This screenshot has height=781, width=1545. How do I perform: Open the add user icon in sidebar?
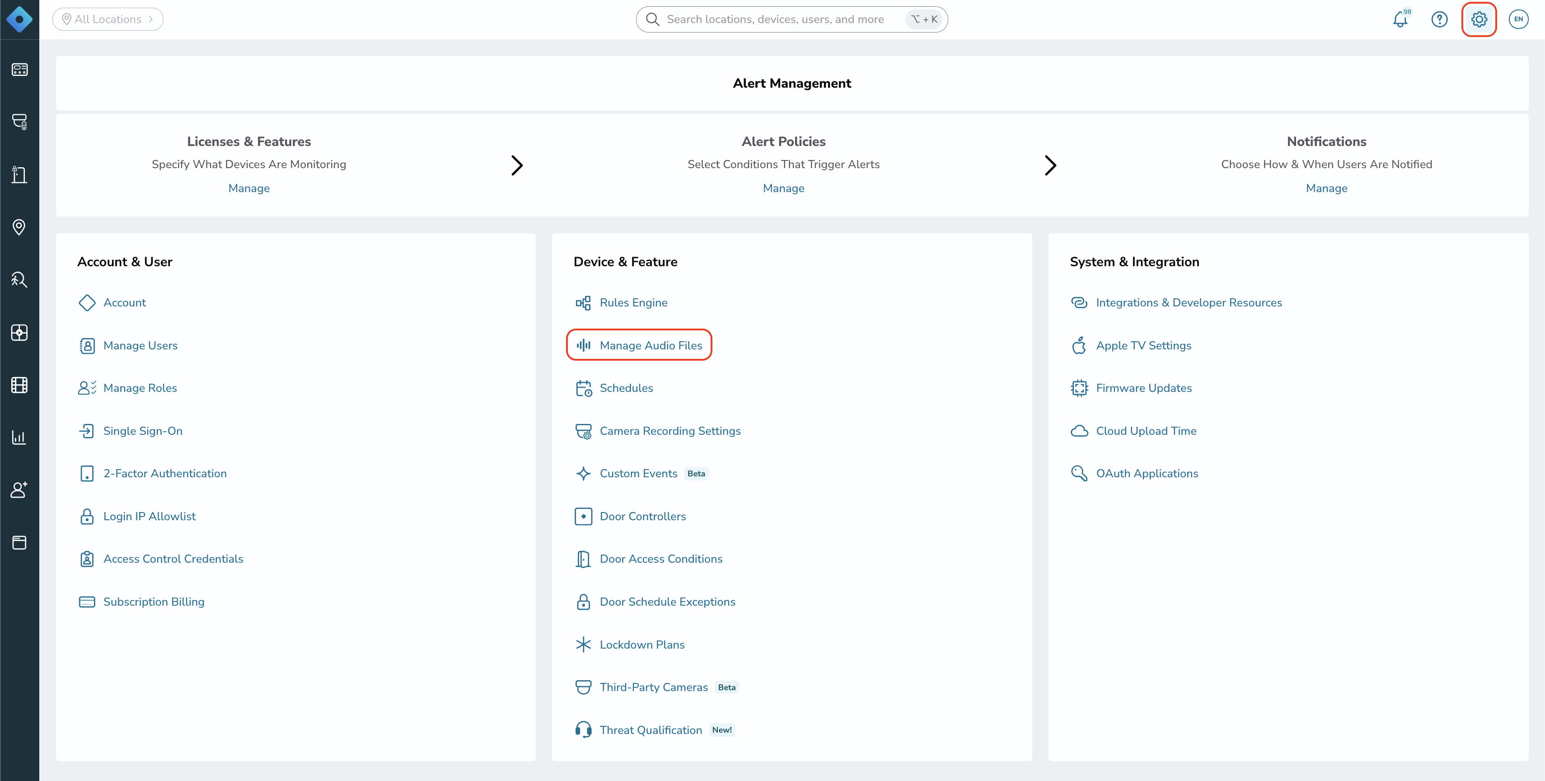tap(19, 489)
